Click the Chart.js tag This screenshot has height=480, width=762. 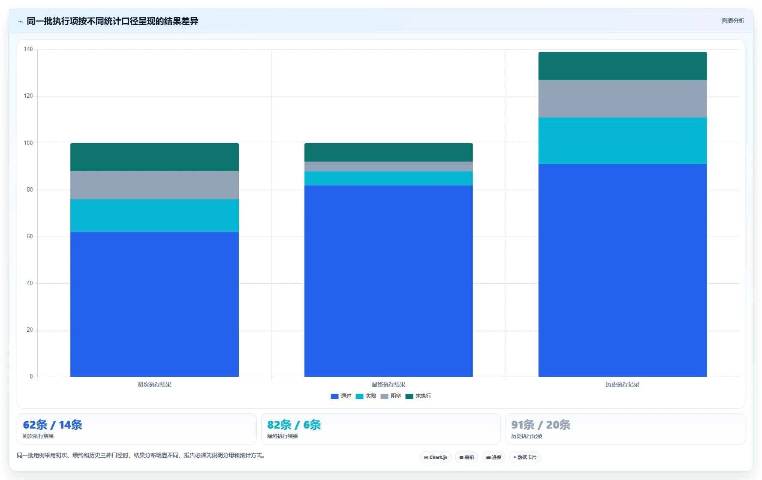click(436, 457)
